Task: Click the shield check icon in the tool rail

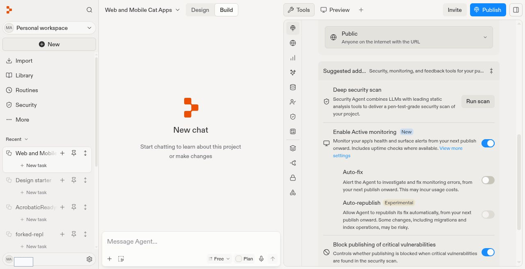Action: pos(293,117)
